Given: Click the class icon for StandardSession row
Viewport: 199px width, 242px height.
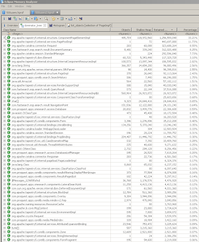Looking at the screenshot, I should pyautogui.click(x=9, y=133).
